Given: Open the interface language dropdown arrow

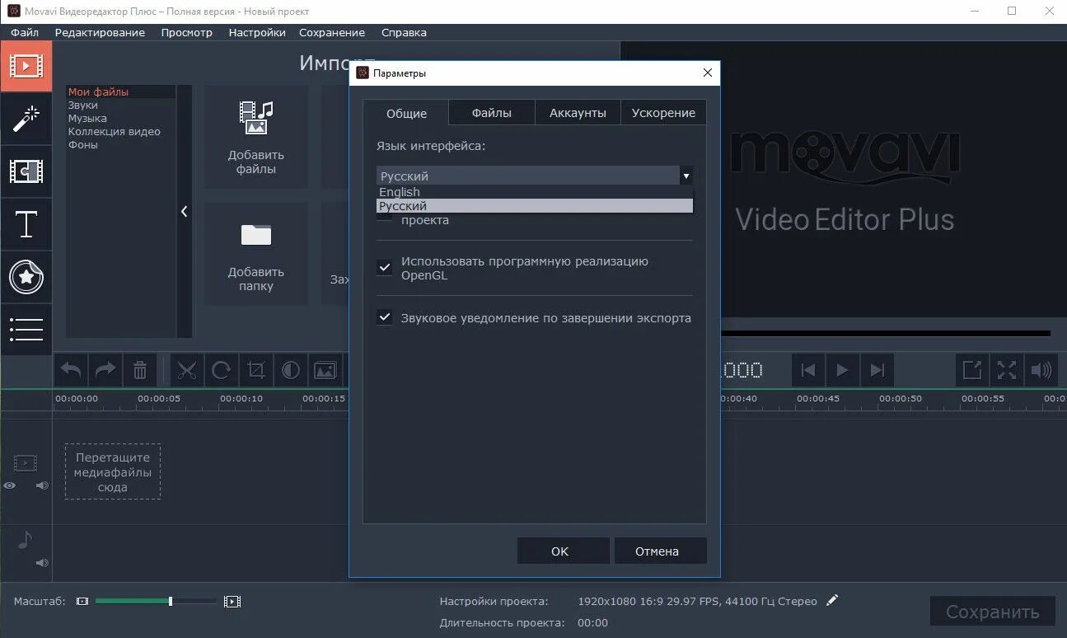Looking at the screenshot, I should point(686,176).
